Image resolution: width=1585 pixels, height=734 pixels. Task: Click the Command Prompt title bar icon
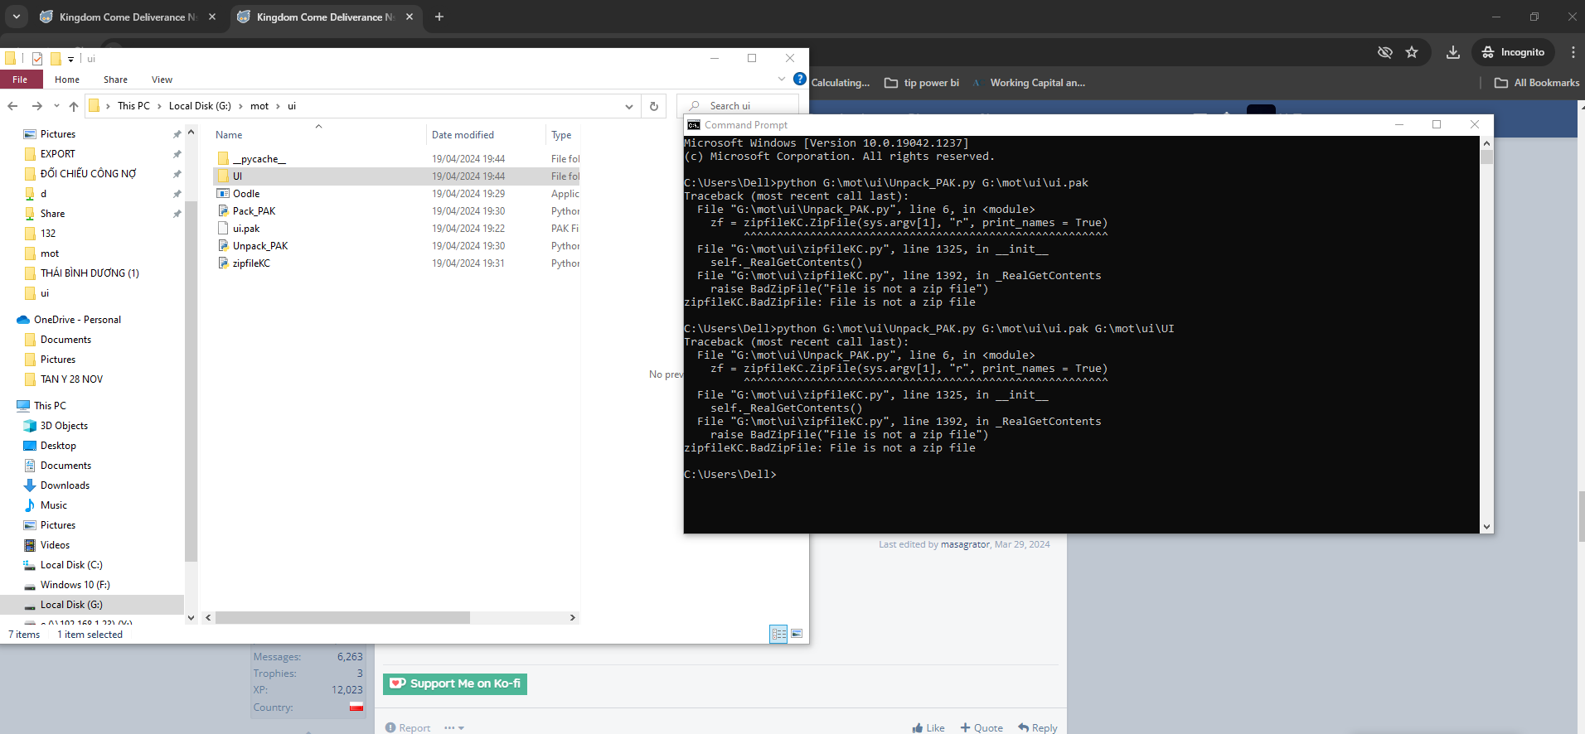point(694,125)
